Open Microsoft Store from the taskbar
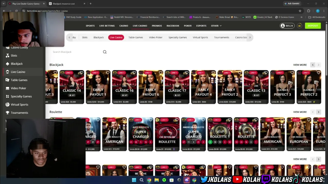Screen dimensions: 328x184 point(171,180)
